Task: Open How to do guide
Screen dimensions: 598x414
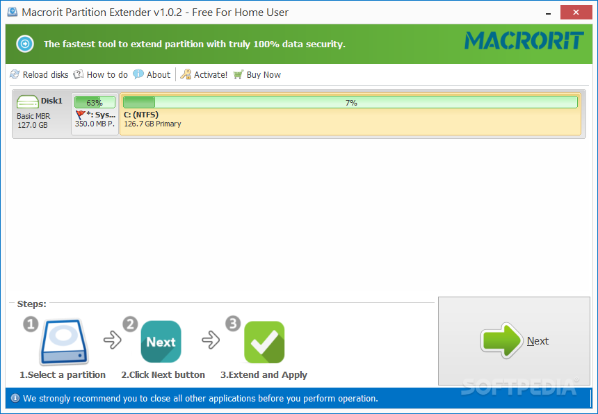Action: (x=107, y=74)
